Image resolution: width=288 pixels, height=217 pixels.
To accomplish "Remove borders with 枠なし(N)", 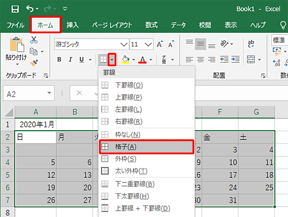I will click(x=146, y=135).
